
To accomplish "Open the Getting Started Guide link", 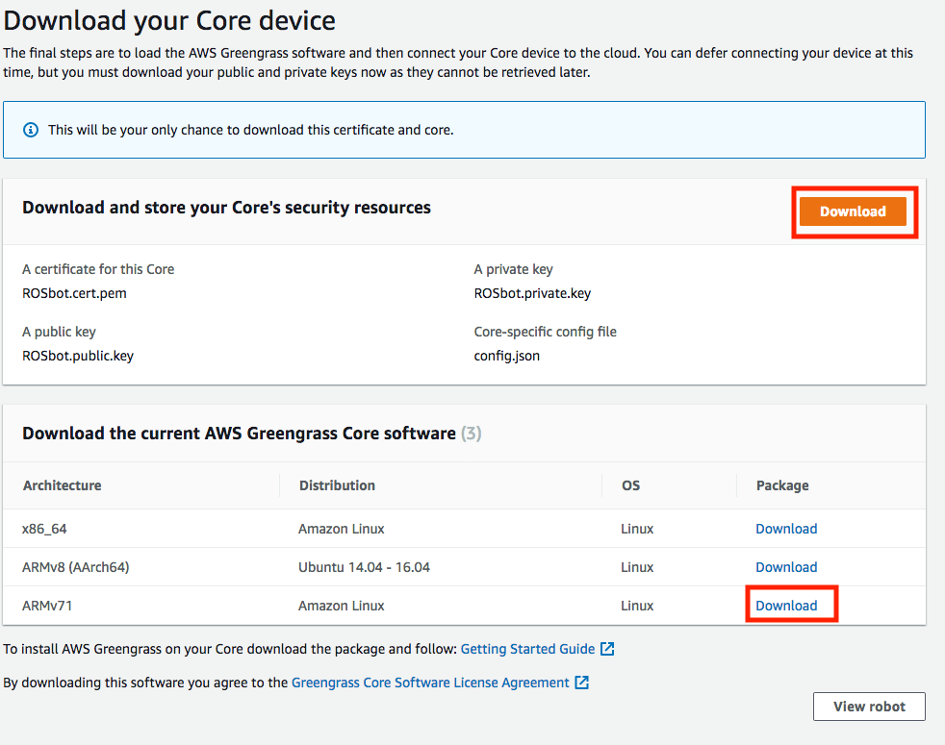I will (x=527, y=649).
